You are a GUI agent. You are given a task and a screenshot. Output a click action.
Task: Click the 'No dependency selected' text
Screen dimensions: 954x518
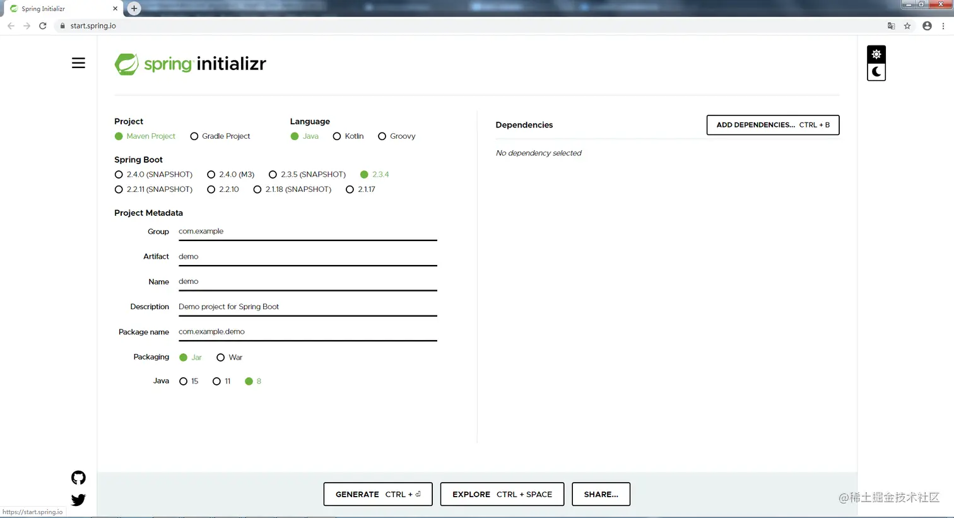click(539, 153)
